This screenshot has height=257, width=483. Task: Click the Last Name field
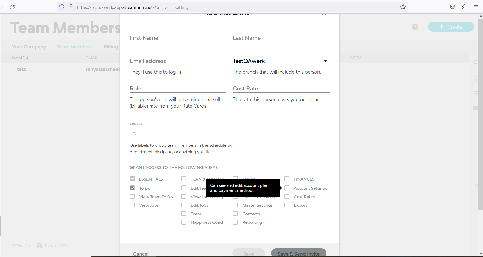click(281, 38)
